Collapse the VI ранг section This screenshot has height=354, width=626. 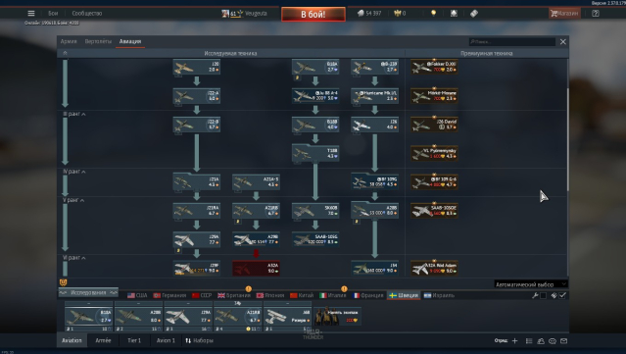point(74,258)
